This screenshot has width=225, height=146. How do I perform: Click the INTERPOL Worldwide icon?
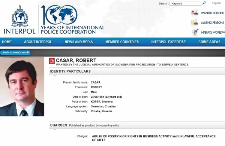pyautogui.click(x=195, y=32)
